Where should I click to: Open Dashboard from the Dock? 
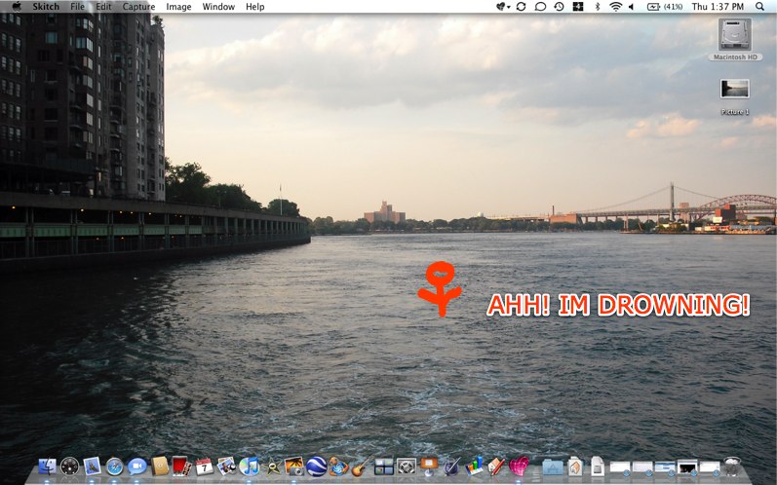pos(69,466)
